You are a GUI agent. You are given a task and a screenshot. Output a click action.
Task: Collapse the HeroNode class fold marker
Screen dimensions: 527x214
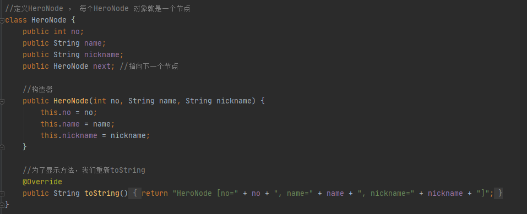pos(2,20)
